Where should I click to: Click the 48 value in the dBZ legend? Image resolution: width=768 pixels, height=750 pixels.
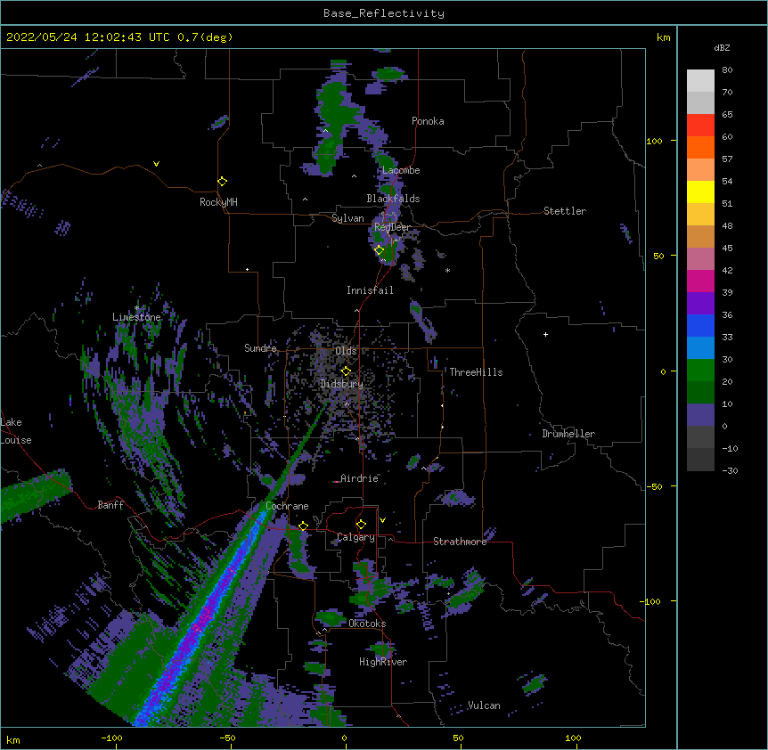[x=727, y=225]
